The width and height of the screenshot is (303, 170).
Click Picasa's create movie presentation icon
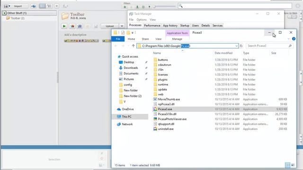tap(80, 26)
